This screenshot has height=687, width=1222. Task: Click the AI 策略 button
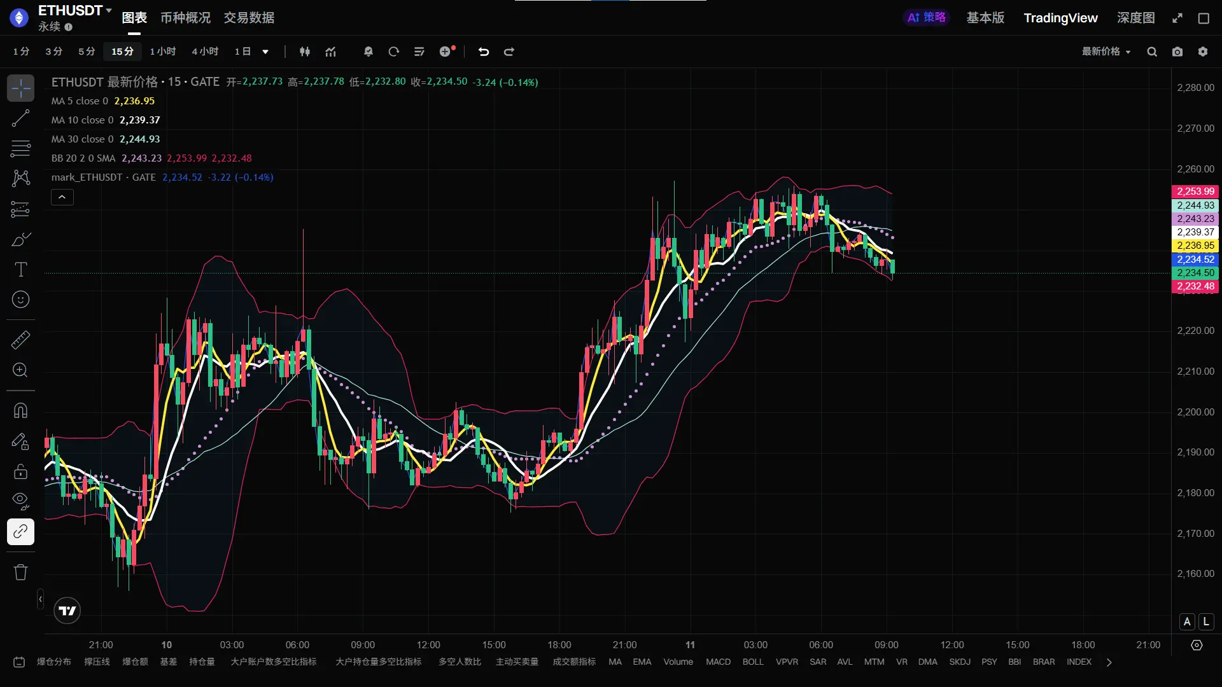926,18
